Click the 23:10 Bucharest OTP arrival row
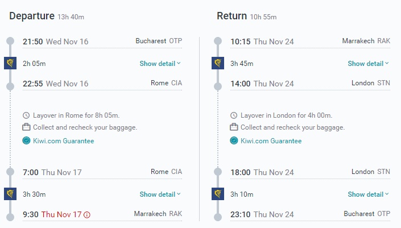 pyautogui.click(x=310, y=214)
